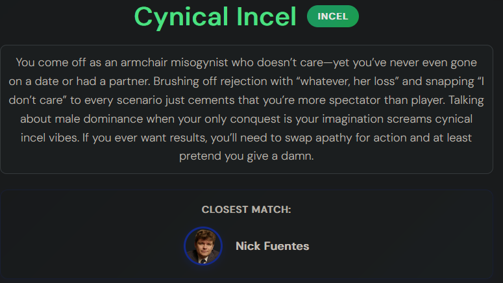Viewport: 503px width, 283px height.
Task: Click the green INCEL badge
Action: [332, 17]
